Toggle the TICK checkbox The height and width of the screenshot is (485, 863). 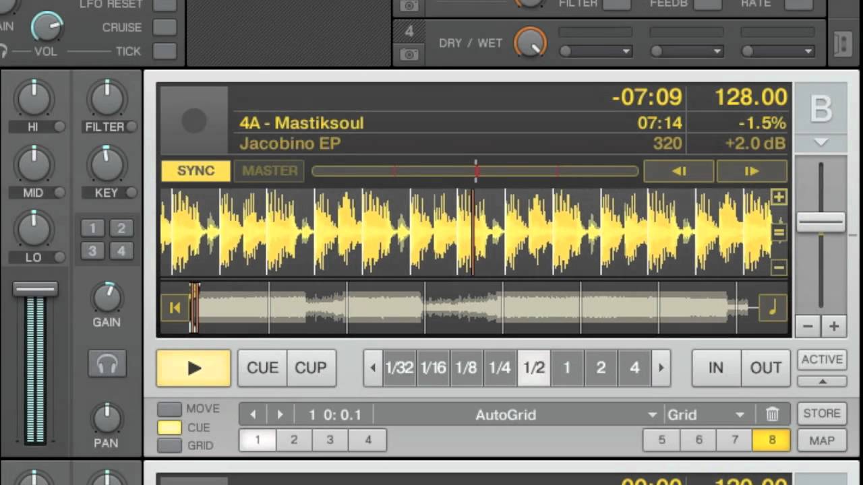click(165, 51)
